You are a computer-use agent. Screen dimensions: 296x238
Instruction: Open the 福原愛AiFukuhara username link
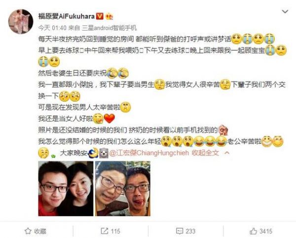(x=67, y=16)
